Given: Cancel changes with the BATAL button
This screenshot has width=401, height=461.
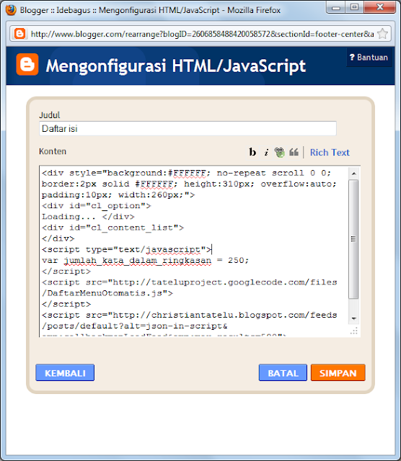Looking at the screenshot, I should click(x=283, y=372).
